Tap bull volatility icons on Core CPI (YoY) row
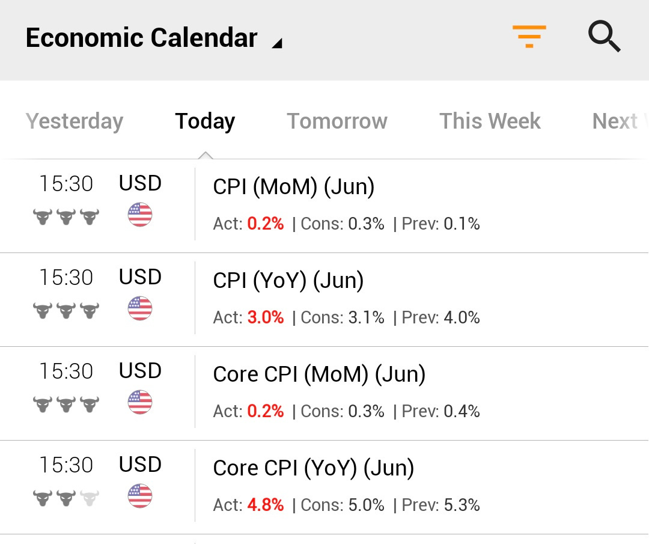 [x=66, y=498]
